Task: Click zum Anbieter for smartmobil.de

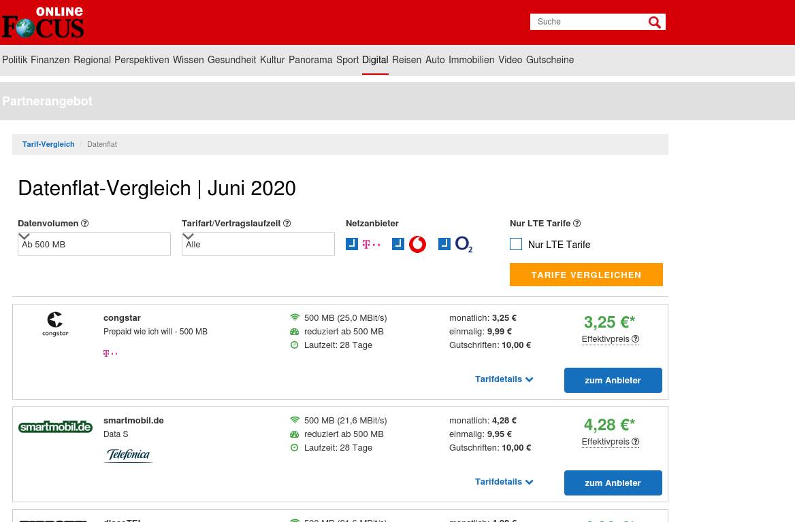Action: click(x=613, y=483)
